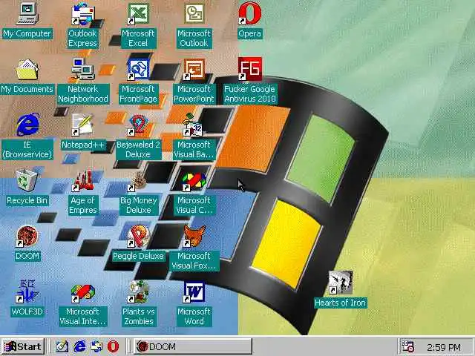
Task: Launch Internet Explorer from quick launch bar
Action: point(79,346)
